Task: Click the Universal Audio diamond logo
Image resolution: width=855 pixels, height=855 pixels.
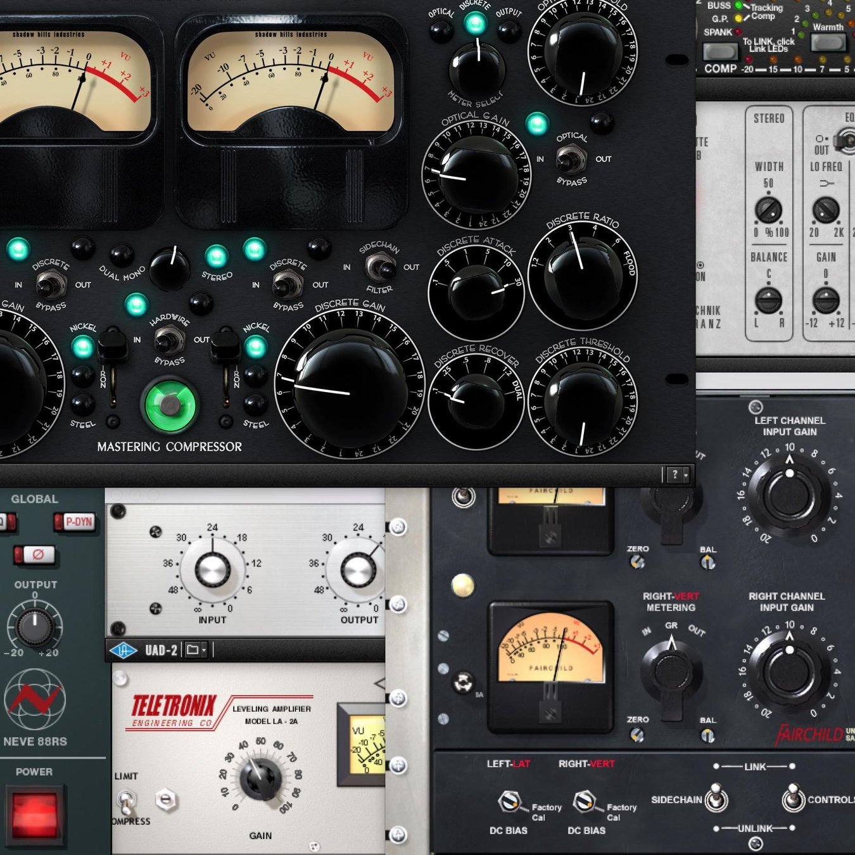Action: point(124,650)
